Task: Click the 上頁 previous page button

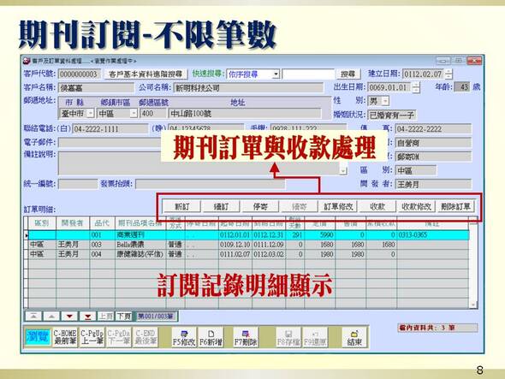Action: pyautogui.click(x=105, y=317)
